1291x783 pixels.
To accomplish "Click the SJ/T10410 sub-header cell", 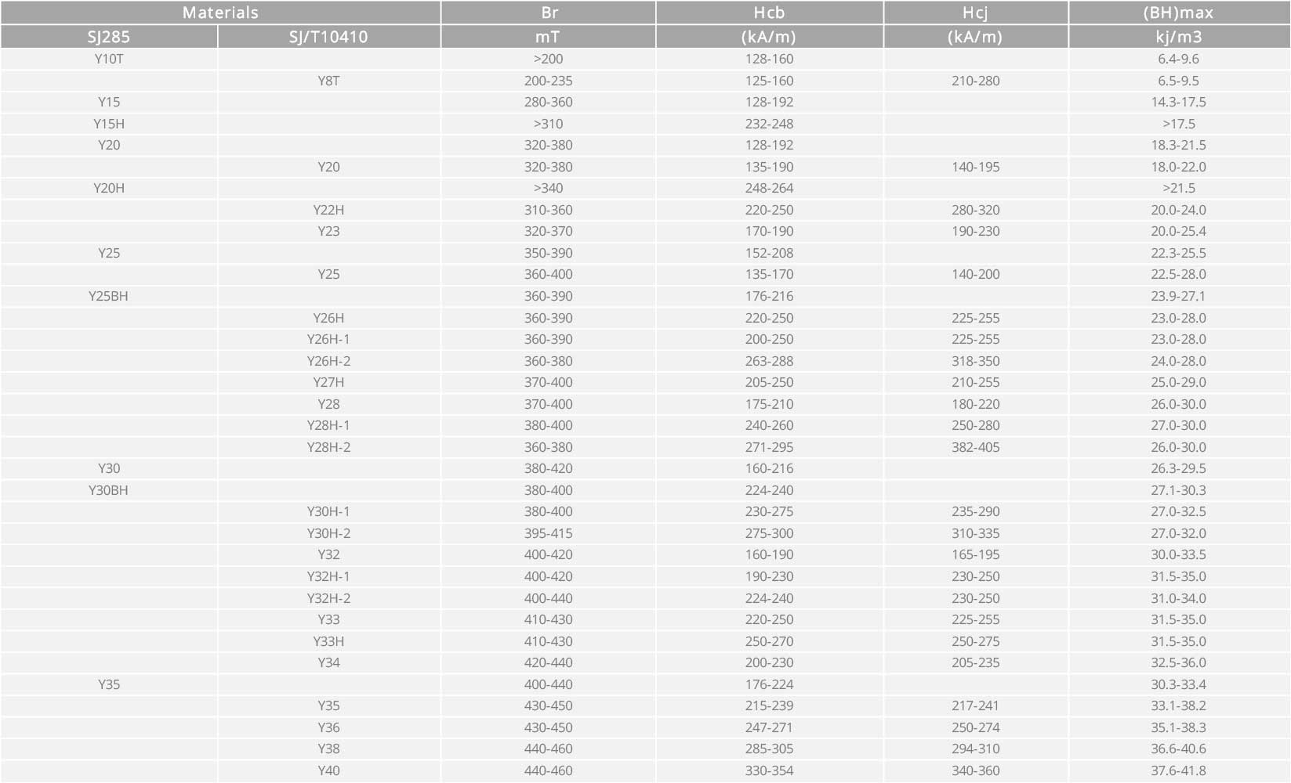I will tap(328, 37).
